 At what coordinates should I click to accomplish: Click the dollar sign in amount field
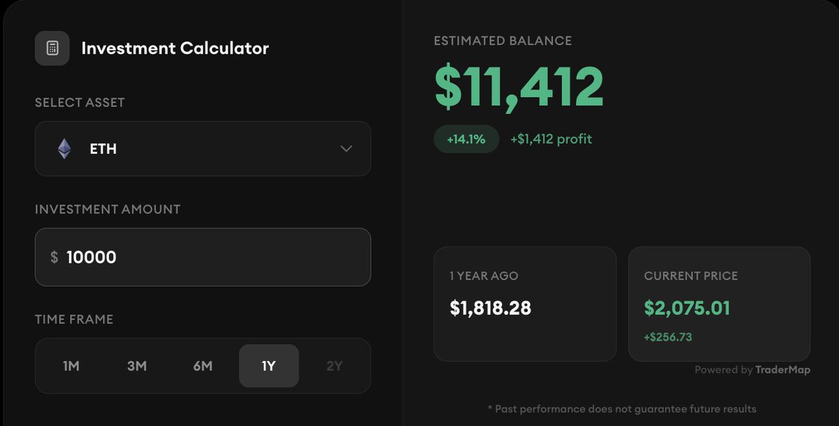(x=54, y=258)
